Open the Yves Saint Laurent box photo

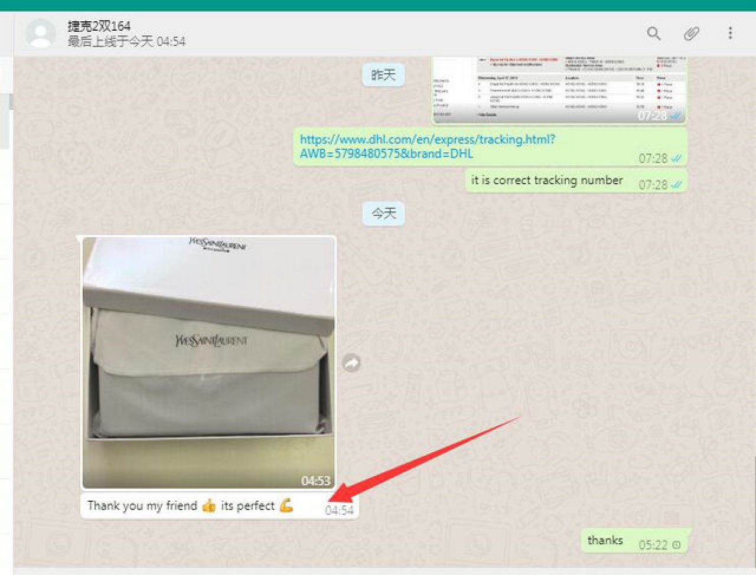pos(208,362)
